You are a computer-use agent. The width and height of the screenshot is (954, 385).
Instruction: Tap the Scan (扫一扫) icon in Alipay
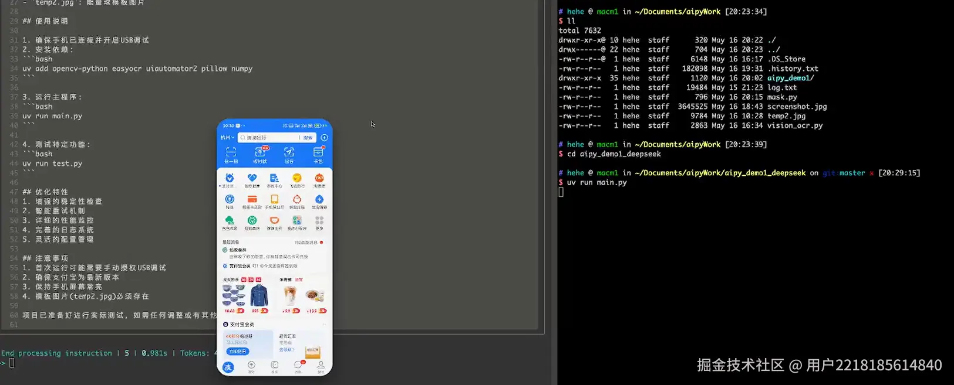point(231,152)
